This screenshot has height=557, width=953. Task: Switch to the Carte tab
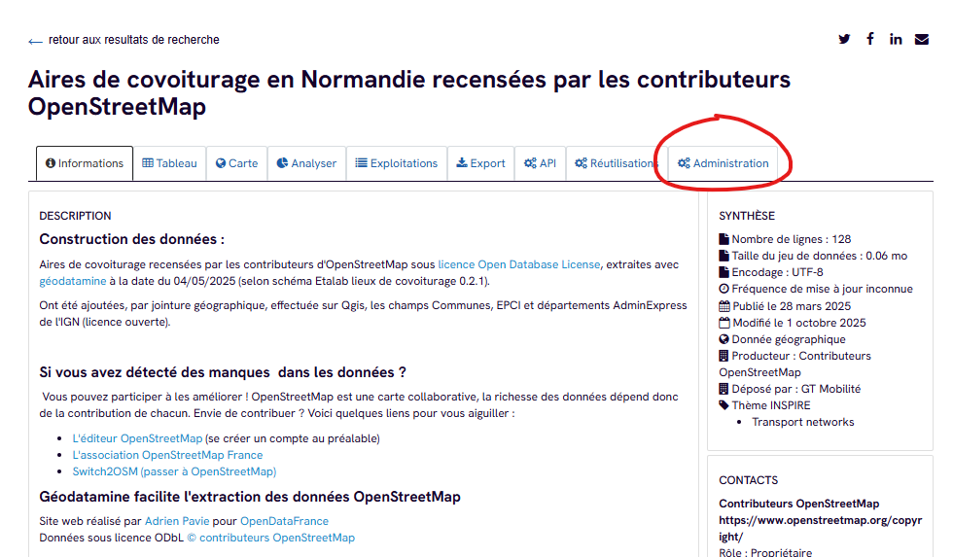pyautogui.click(x=236, y=163)
